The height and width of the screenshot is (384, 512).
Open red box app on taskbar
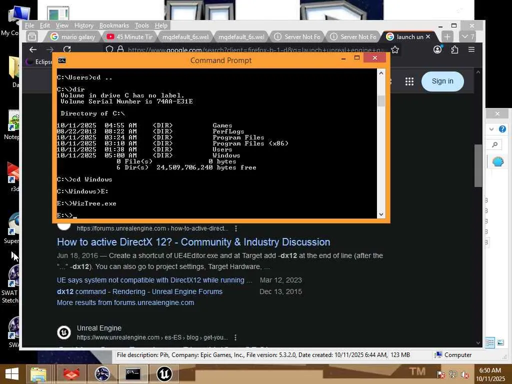(x=71, y=374)
